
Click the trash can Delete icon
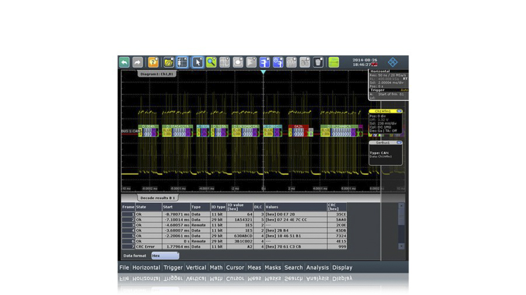click(318, 62)
